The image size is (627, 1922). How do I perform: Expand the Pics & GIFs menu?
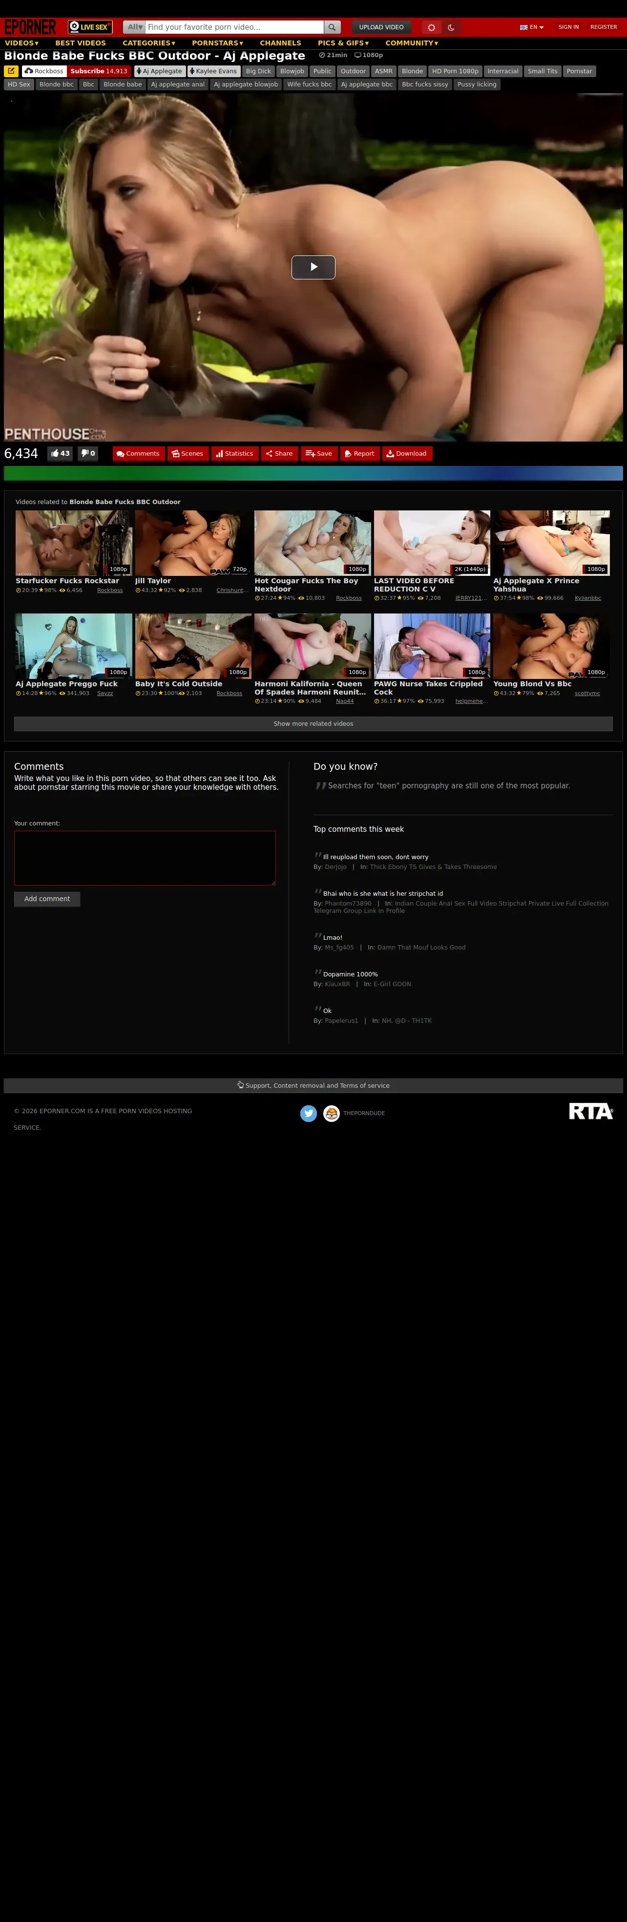tap(344, 43)
